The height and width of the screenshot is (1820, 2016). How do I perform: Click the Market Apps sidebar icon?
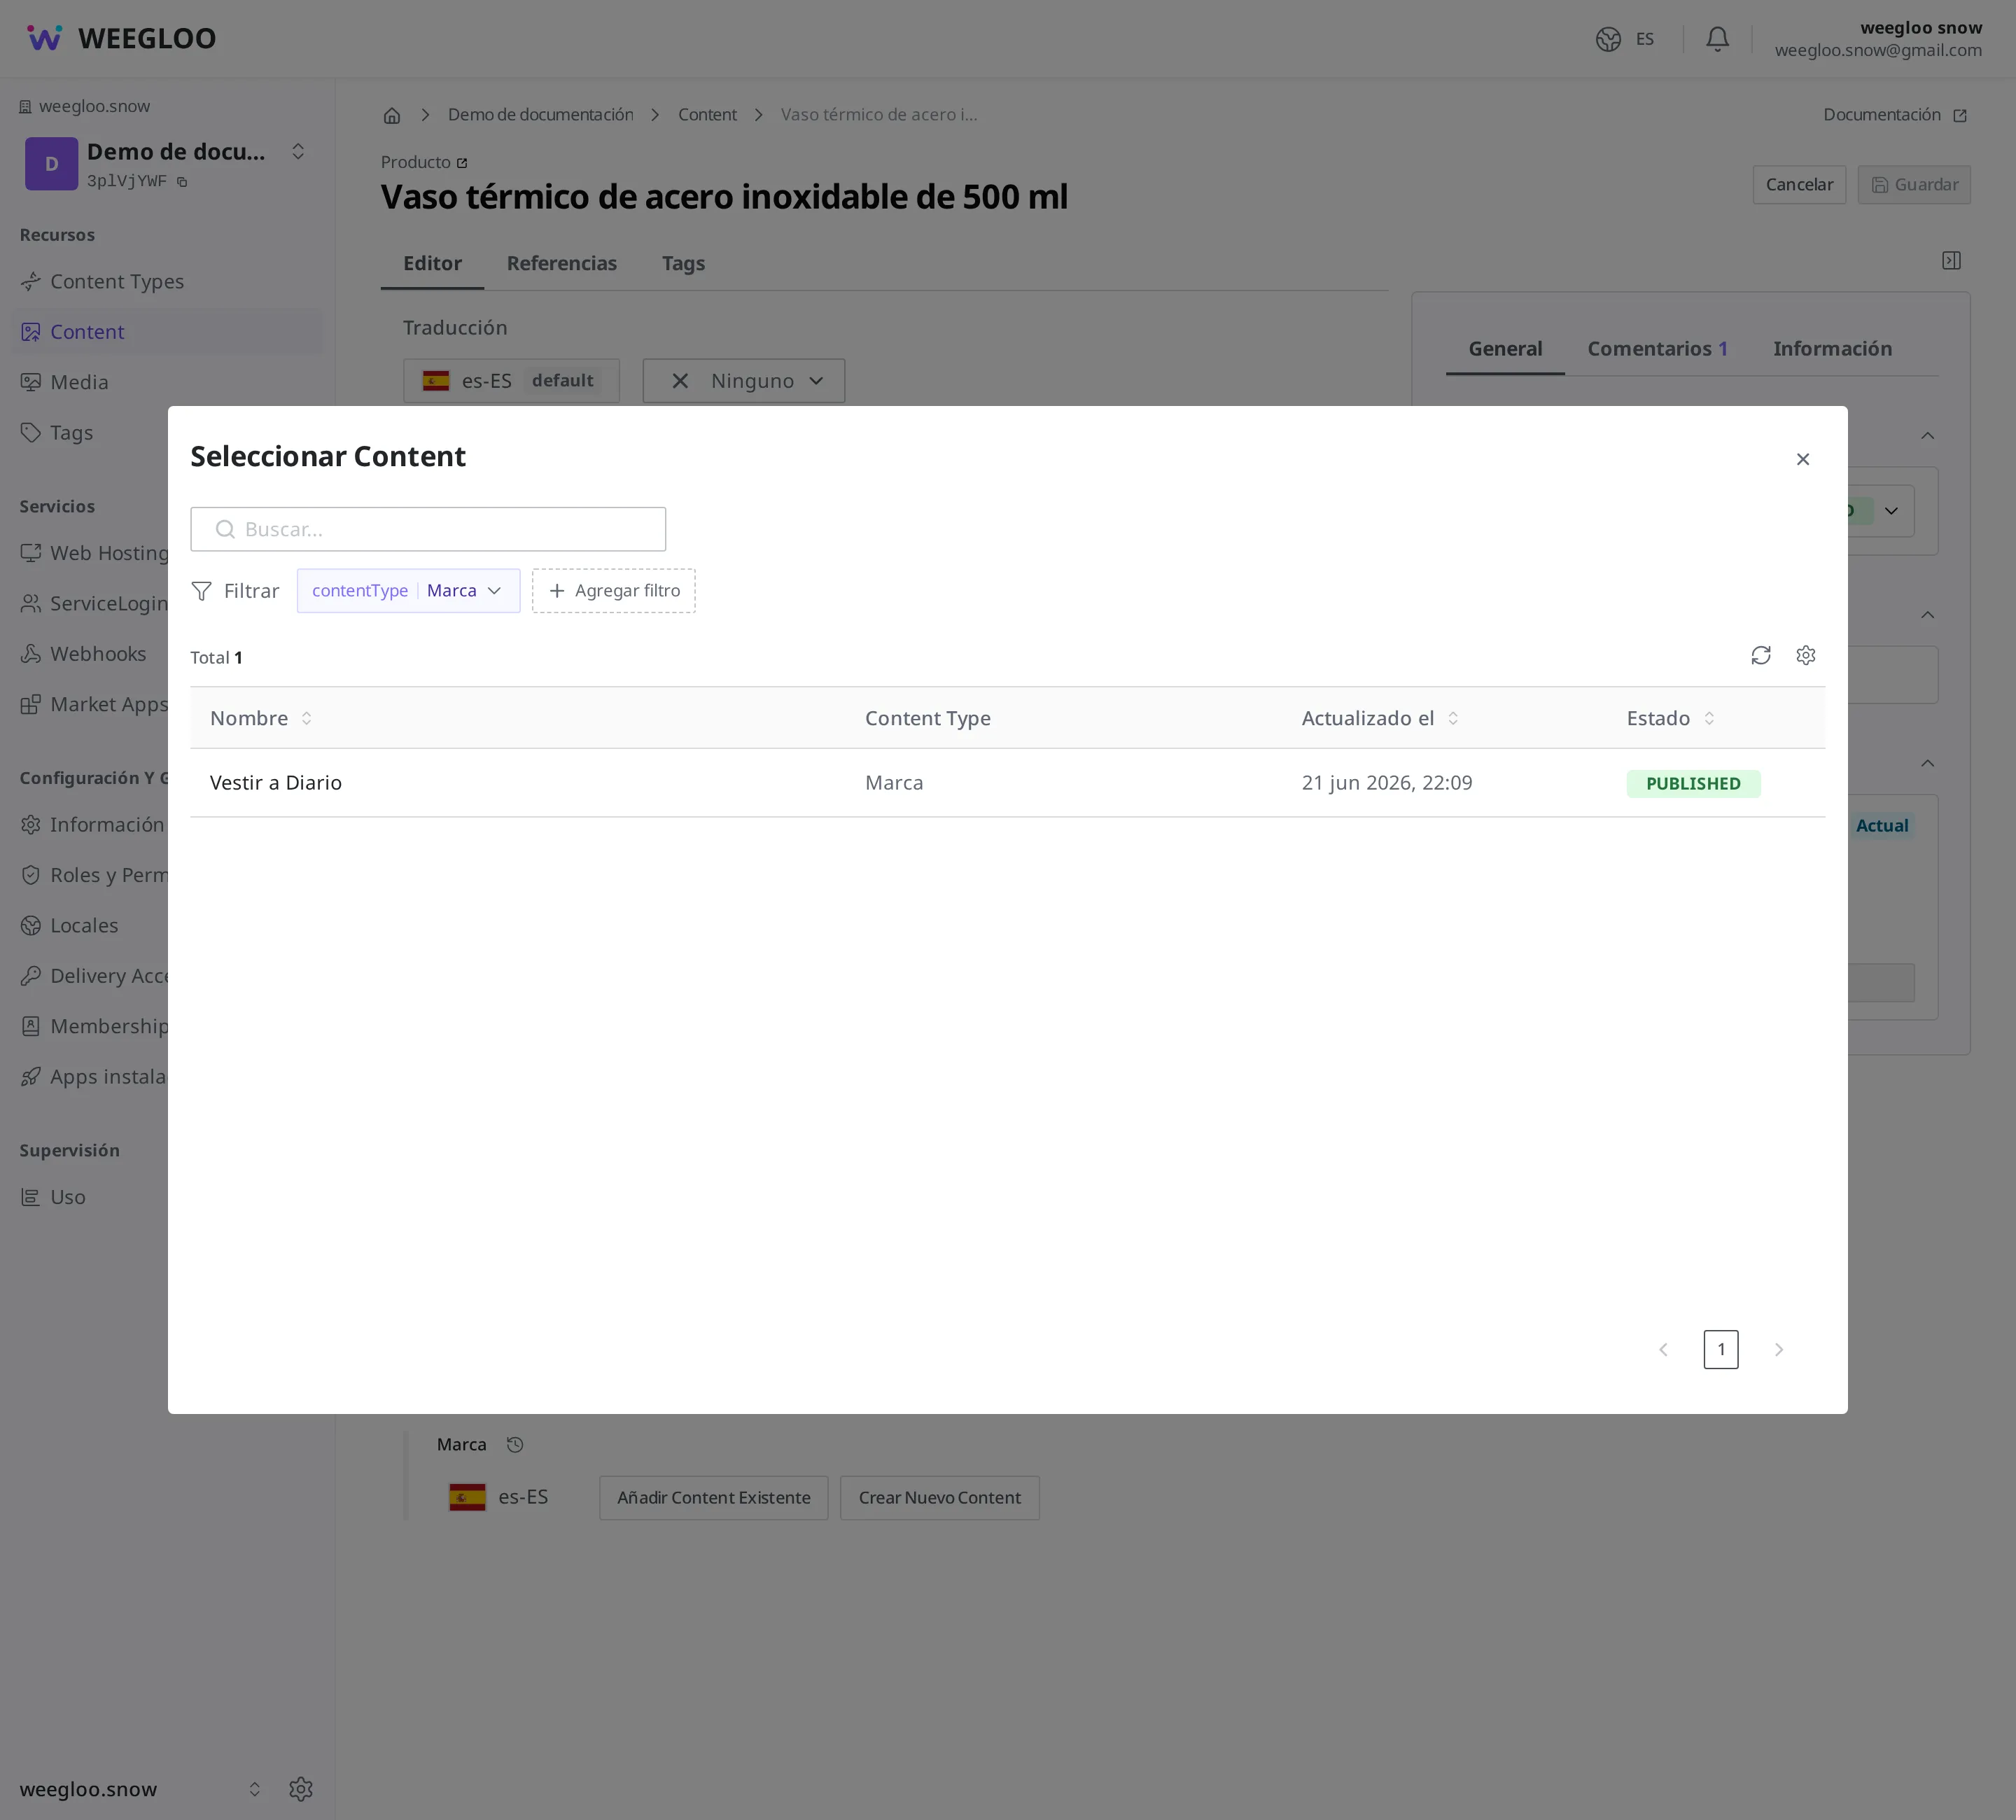point(31,705)
